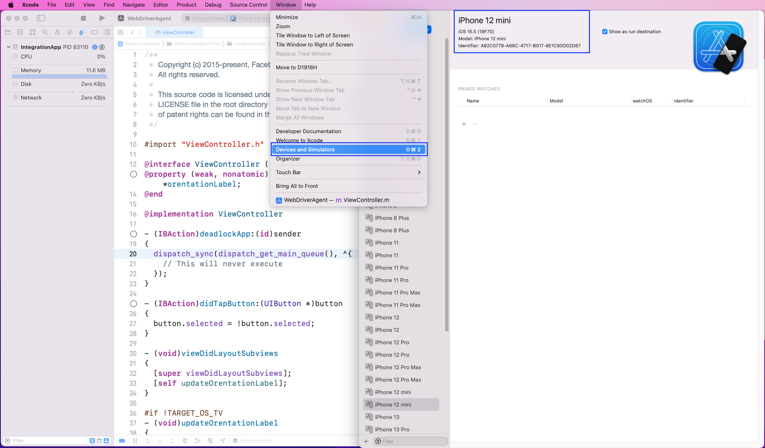765x448 pixels.
Task: Go forward with the editor history arrow
Action: 140,32
